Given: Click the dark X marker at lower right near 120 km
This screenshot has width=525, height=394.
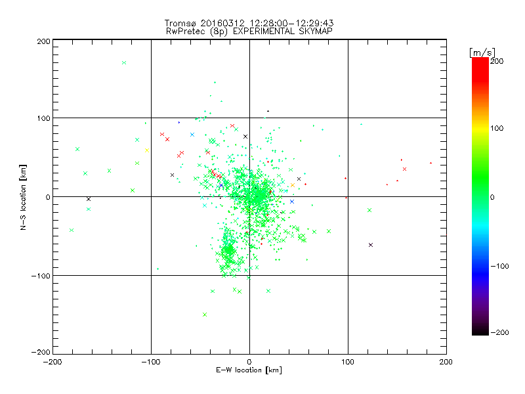Looking at the screenshot, I should pyautogui.click(x=371, y=245).
